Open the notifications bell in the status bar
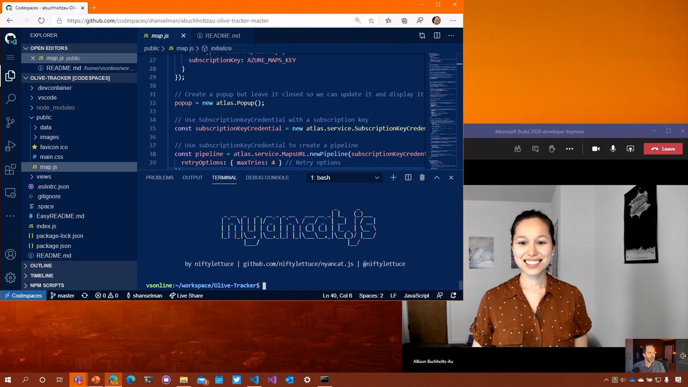This screenshot has height=387, width=688. tap(454, 295)
